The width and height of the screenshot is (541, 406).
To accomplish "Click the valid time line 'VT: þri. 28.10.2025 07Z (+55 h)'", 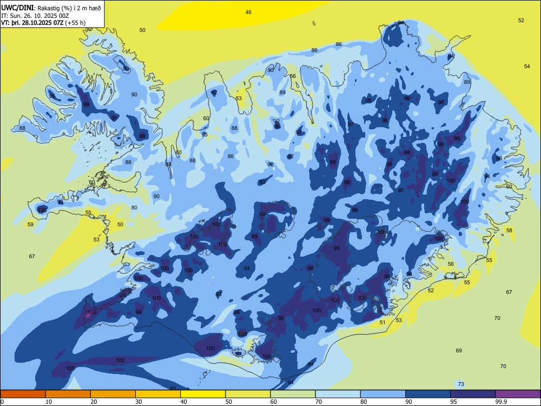I will [43, 23].
